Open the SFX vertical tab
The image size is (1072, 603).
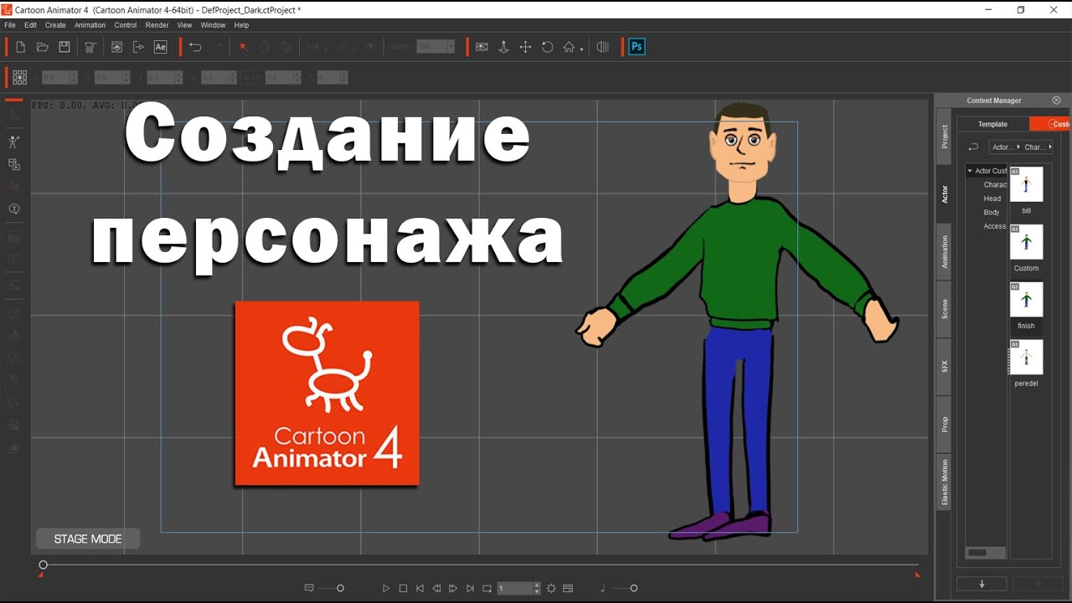944,367
